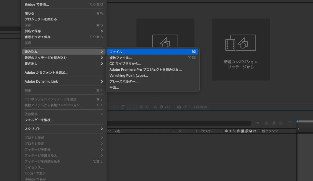Click the shy layer column icon
Screen dimensions: 313x181
(226, 131)
